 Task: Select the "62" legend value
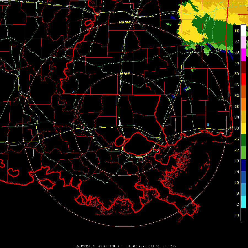tap(237, 41)
